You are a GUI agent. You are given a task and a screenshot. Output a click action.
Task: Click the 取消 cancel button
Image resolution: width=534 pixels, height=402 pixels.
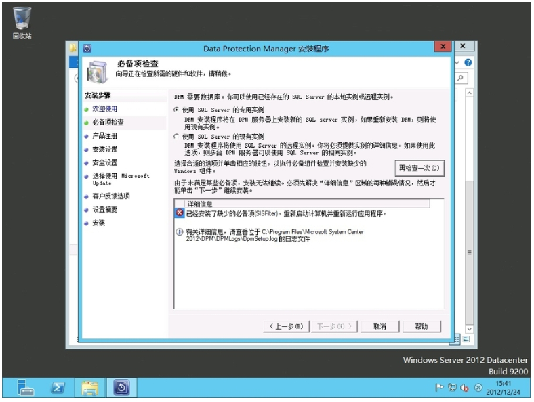379,326
